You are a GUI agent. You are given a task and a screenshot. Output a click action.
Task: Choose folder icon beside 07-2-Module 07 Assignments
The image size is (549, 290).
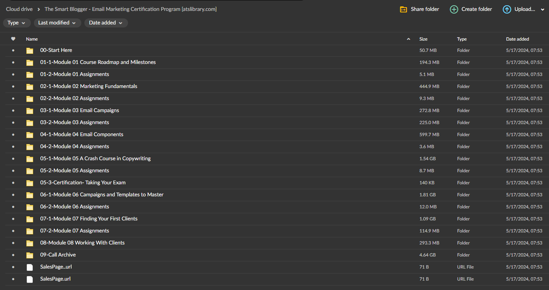tap(30, 231)
